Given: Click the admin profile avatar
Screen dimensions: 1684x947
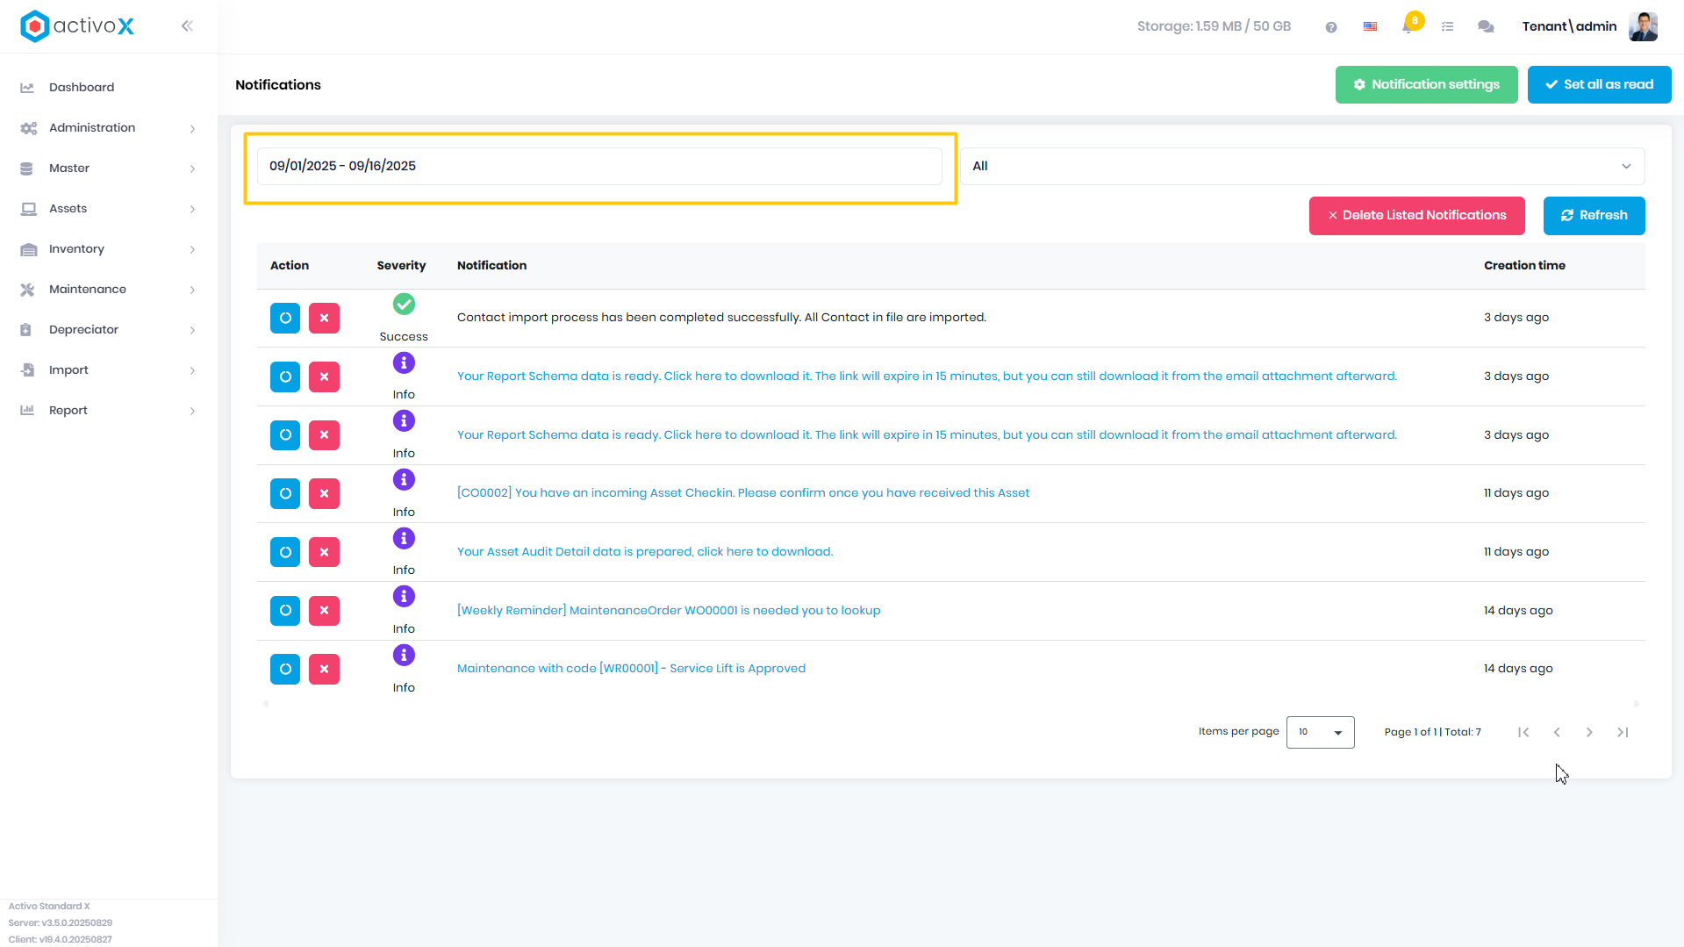Looking at the screenshot, I should [1643, 26].
